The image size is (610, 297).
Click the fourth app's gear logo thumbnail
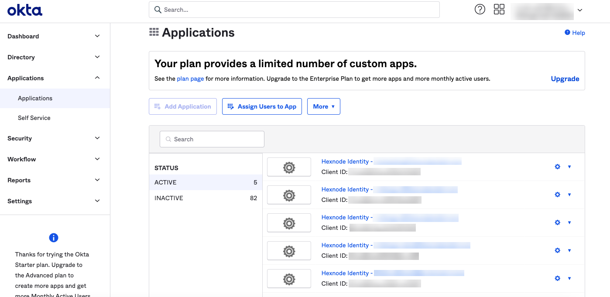click(289, 251)
